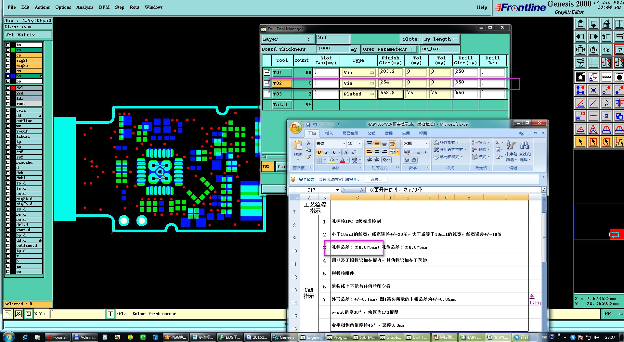This screenshot has width=624, height=342.
Task: Click the grid display icon in Genesis toolbar
Action: 593,63
